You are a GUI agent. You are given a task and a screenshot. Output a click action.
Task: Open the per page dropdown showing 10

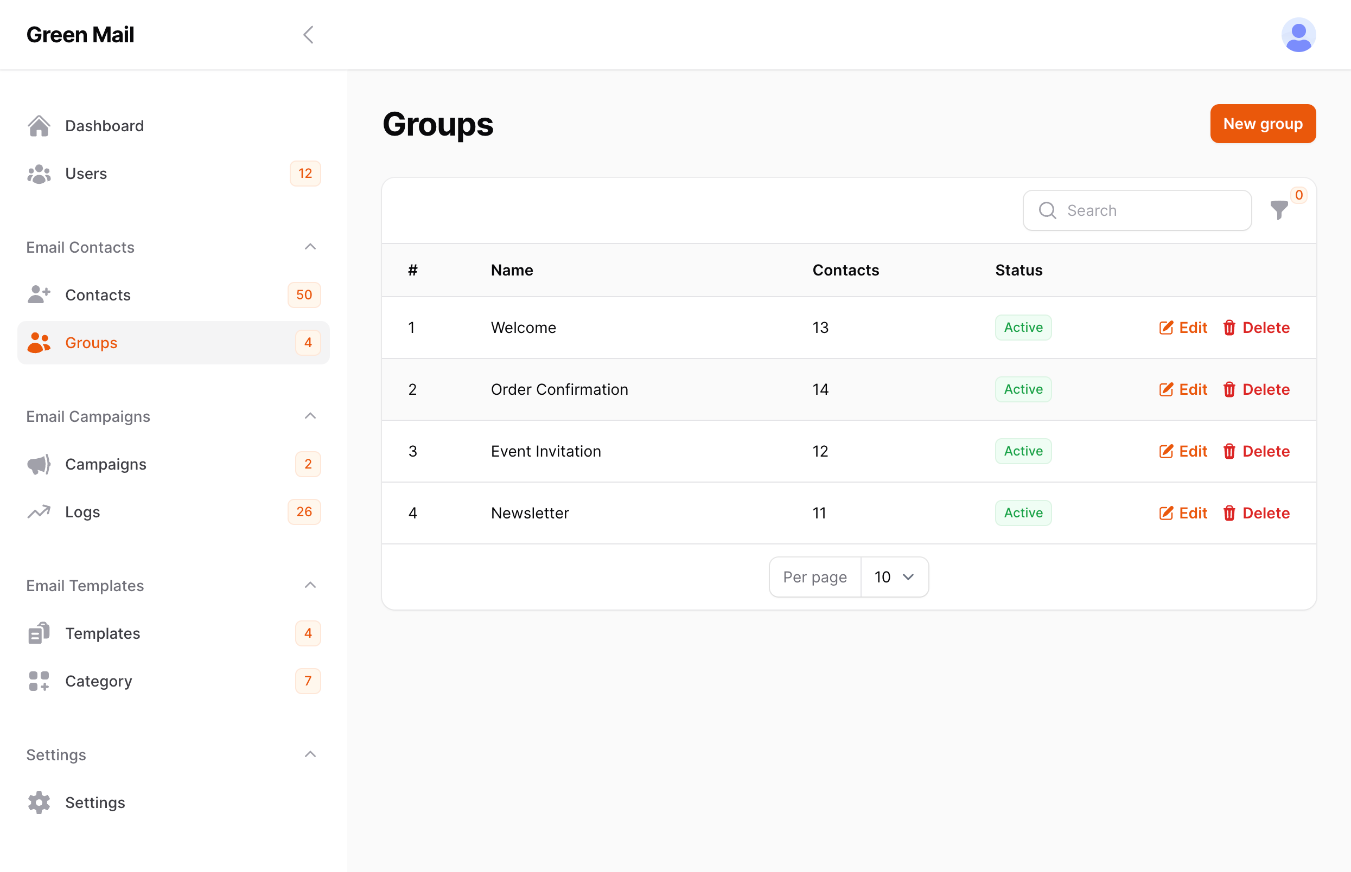point(894,576)
